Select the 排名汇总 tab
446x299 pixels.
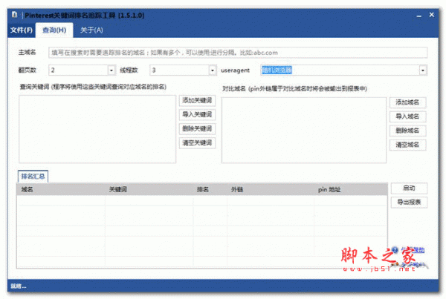click(33, 177)
